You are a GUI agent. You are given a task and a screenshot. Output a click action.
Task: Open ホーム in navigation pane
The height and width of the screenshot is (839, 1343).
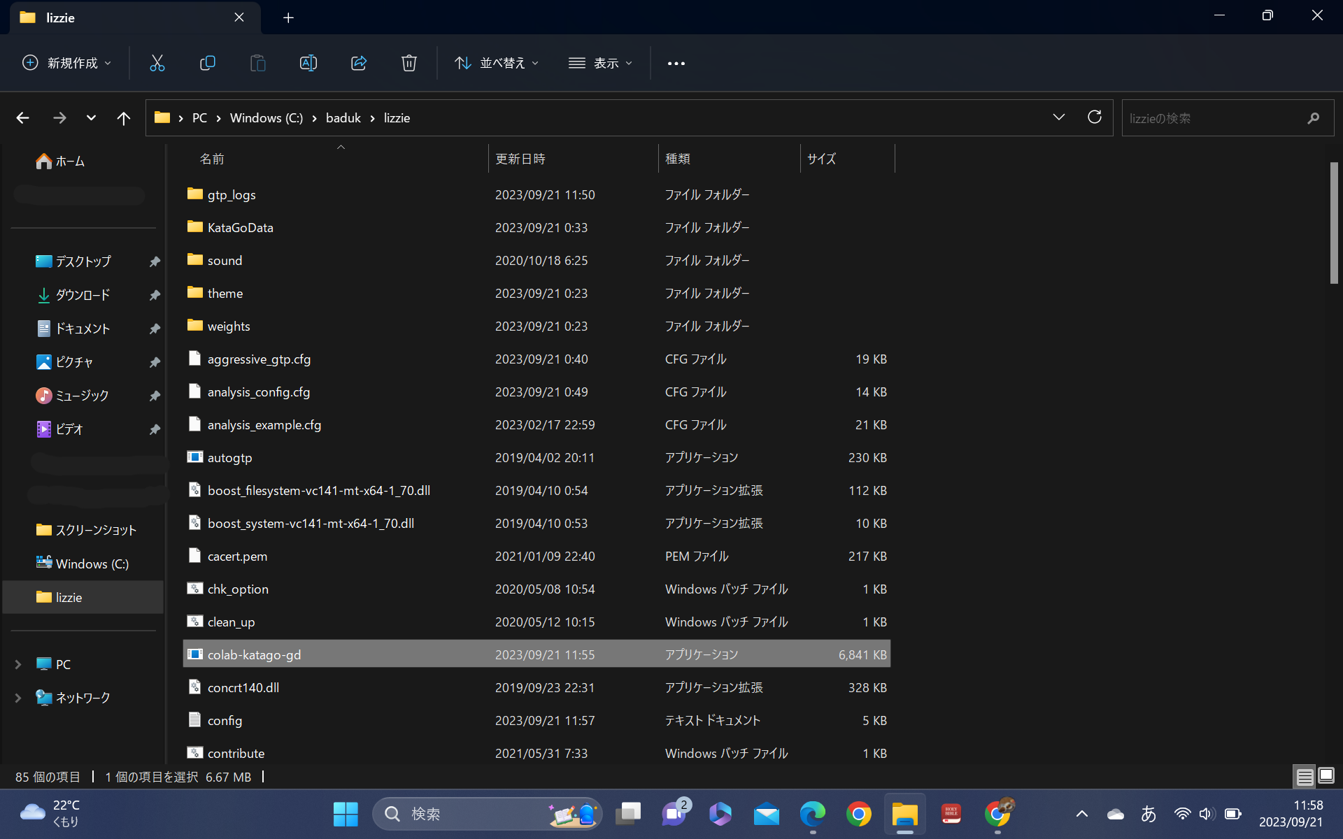point(60,161)
